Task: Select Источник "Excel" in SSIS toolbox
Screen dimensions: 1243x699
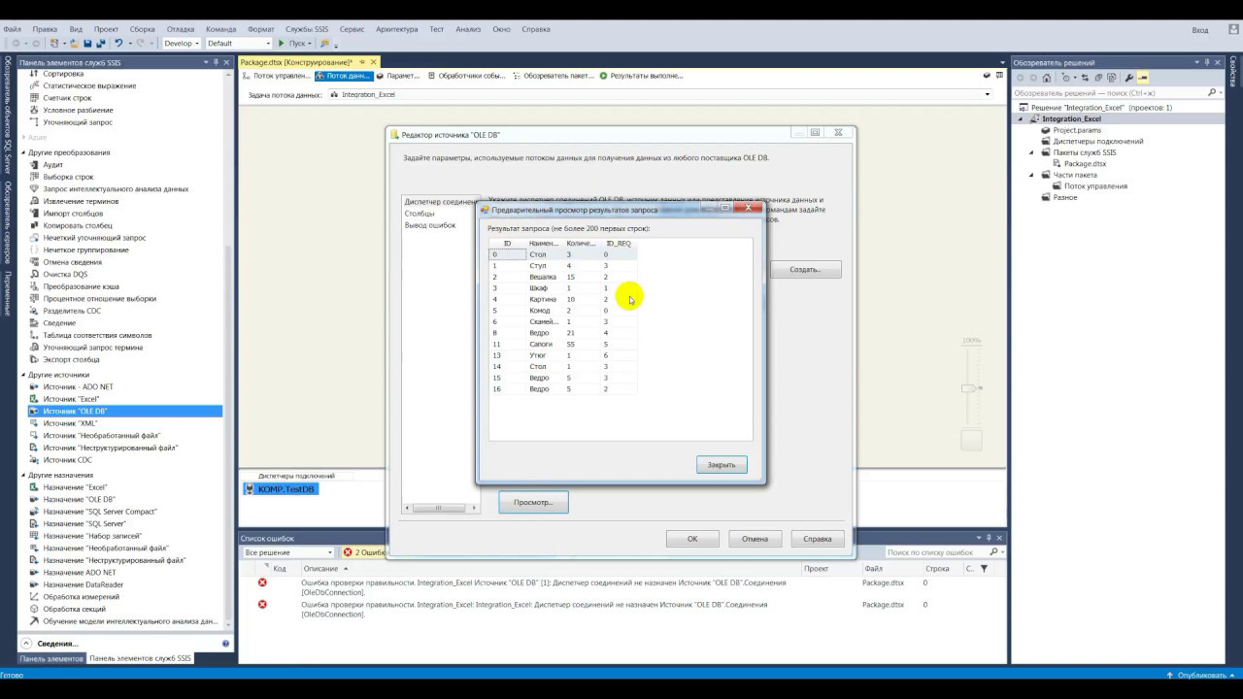Action: [x=71, y=399]
